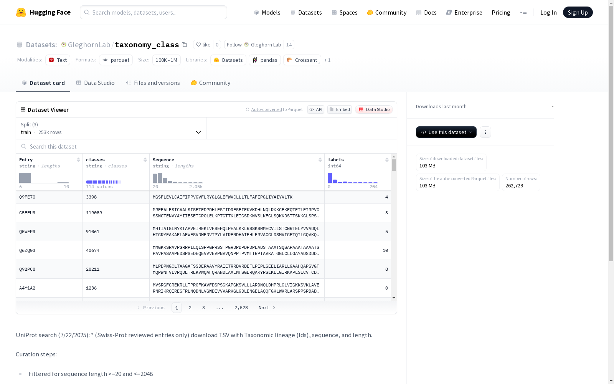Screen dimensions: 614x384
Task: Click the Sequence lengths histogram
Action: [x=178, y=178]
